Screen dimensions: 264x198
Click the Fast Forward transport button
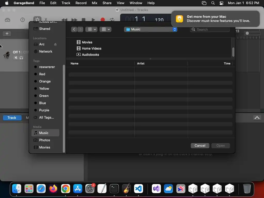74,20
